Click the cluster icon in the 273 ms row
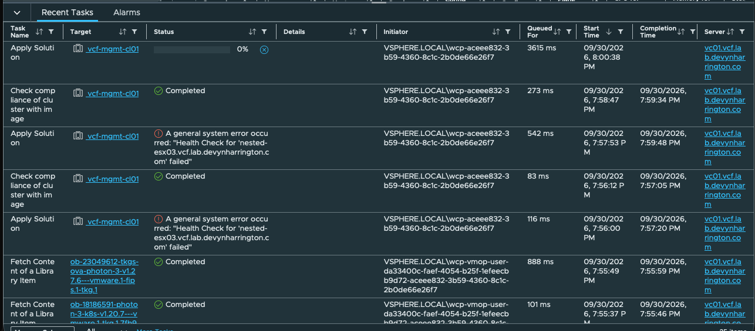The width and height of the screenshot is (755, 331). [78, 93]
